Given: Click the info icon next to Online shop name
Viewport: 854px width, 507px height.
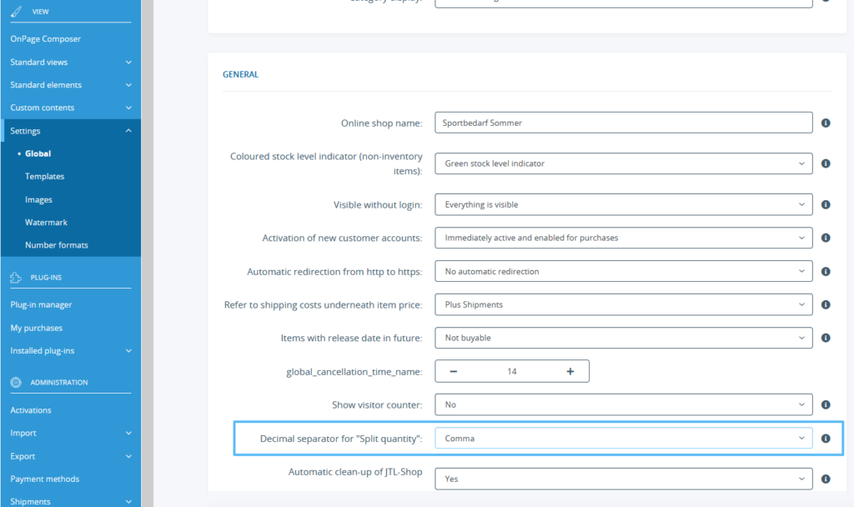Looking at the screenshot, I should [826, 122].
